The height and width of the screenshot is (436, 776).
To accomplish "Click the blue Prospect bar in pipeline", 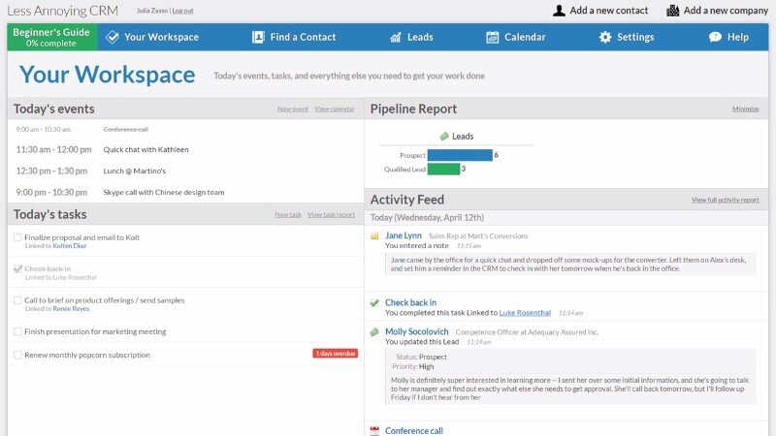I will click(x=460, y=155).
